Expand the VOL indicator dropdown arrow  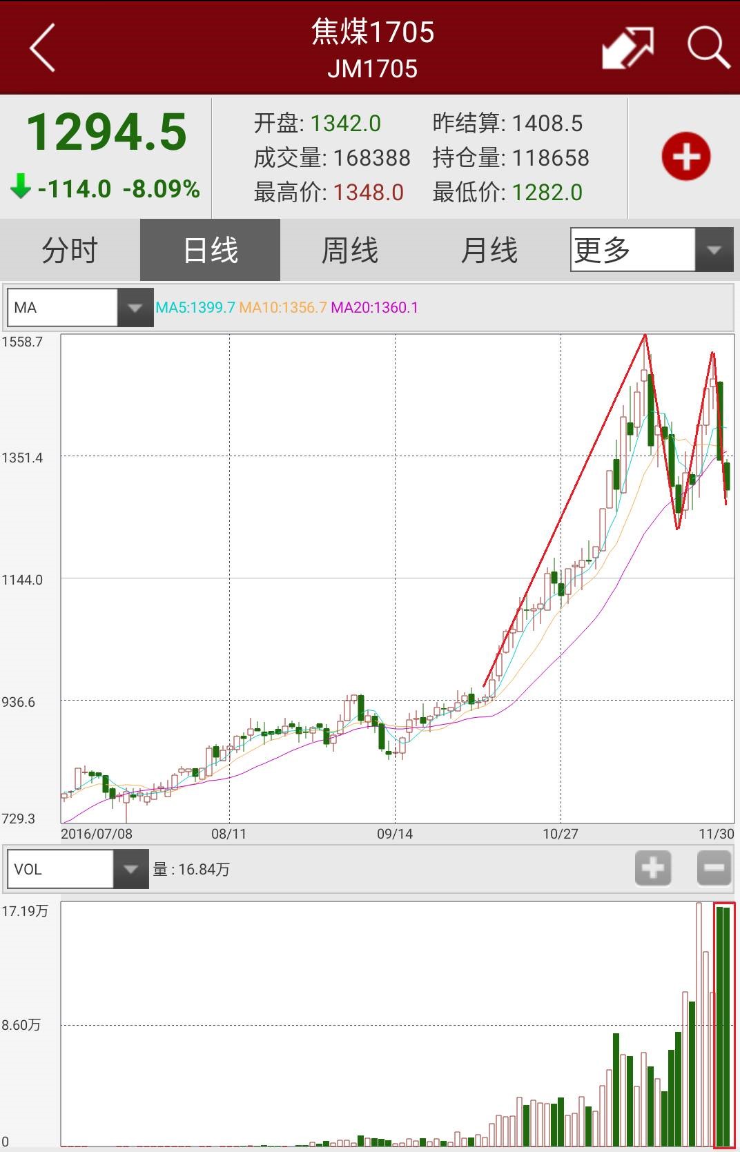(130, 868)
